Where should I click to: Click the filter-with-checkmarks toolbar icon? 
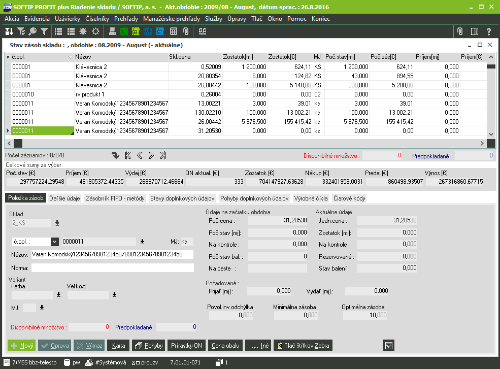click(x=21, y=31)
